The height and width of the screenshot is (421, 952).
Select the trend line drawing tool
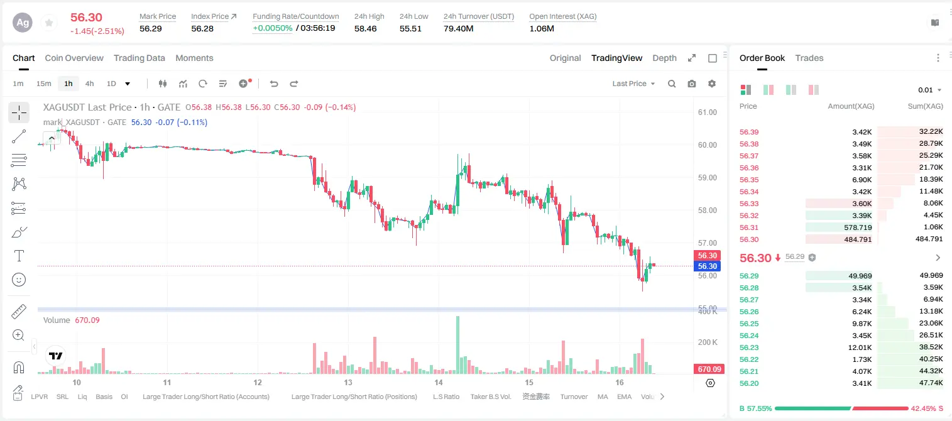[x=19, y=136]
